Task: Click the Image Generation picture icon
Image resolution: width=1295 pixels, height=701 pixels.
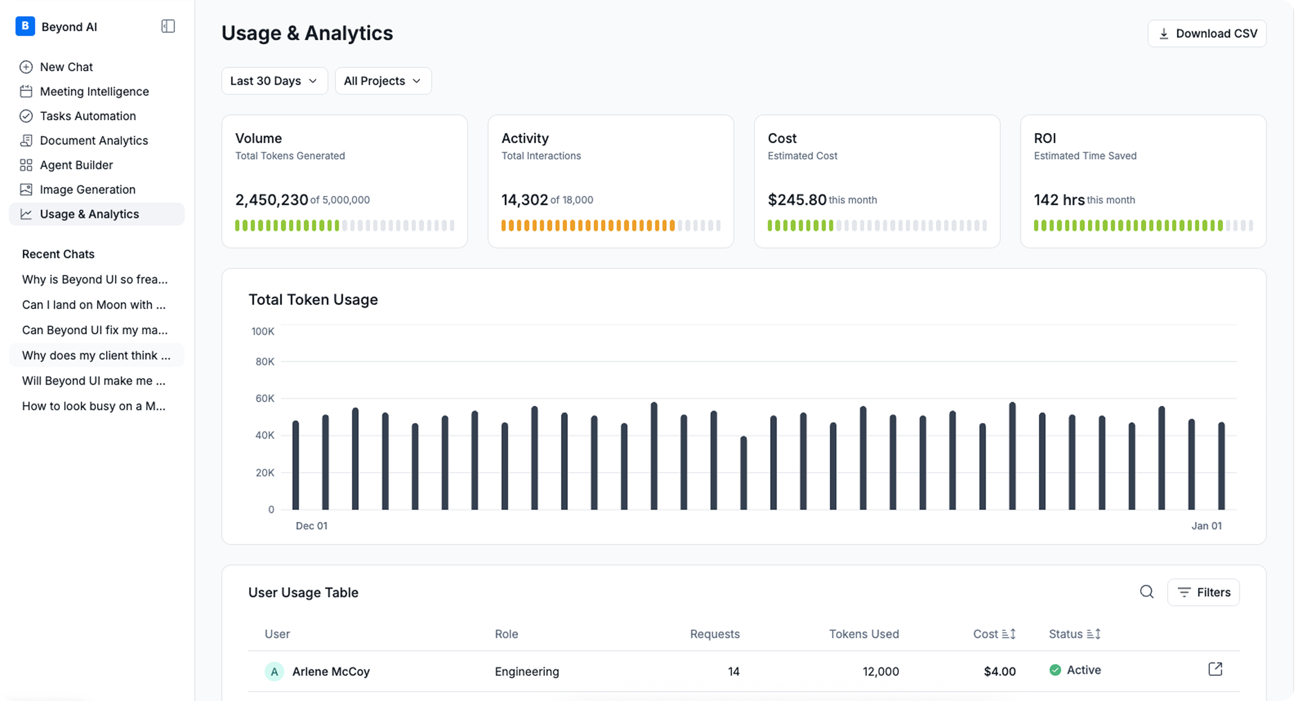Action: (x=26, y=190)
